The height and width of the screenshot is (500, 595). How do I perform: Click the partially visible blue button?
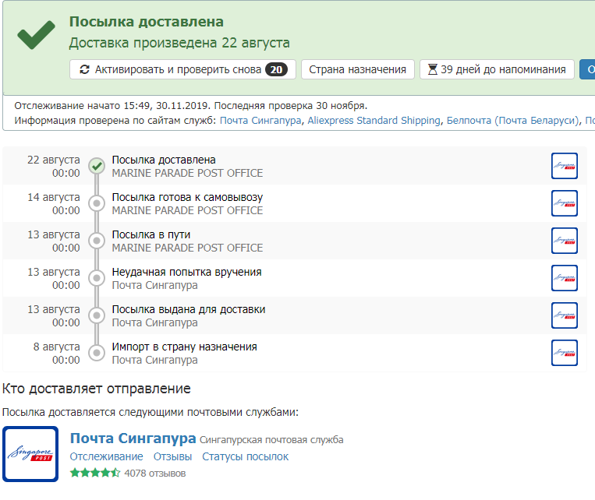coord(587,69)
